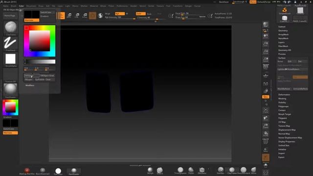Open the Document menu
The image size is (313, 176).
pos(31,6)
